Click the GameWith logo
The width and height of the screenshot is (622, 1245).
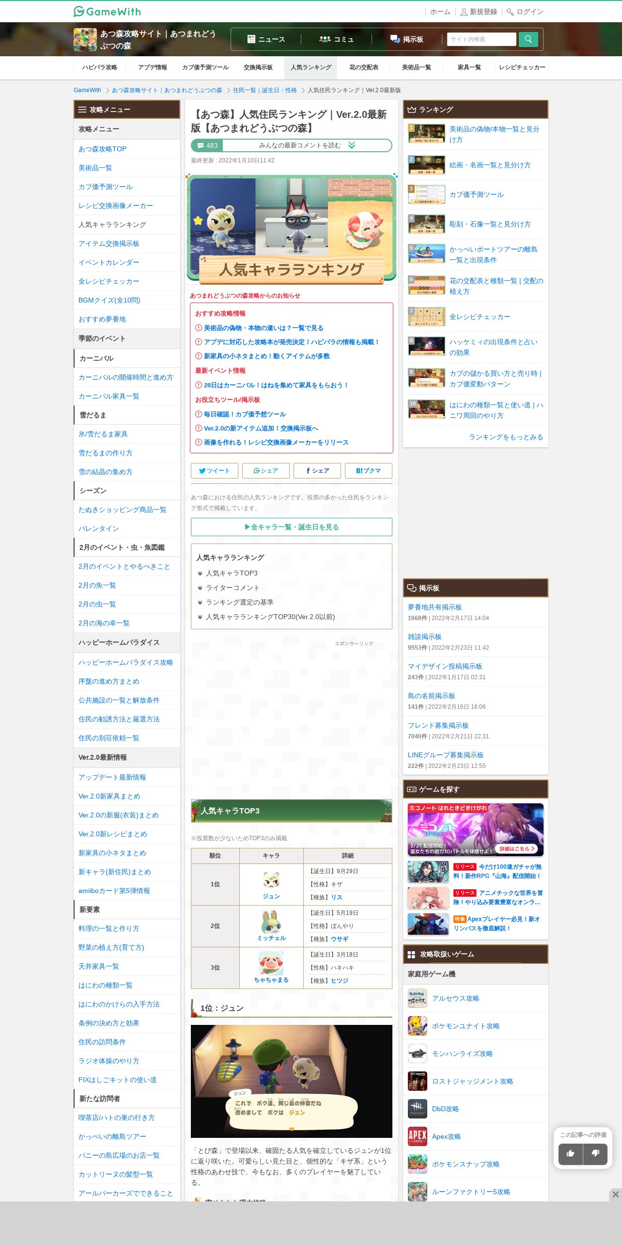point(107,11)
